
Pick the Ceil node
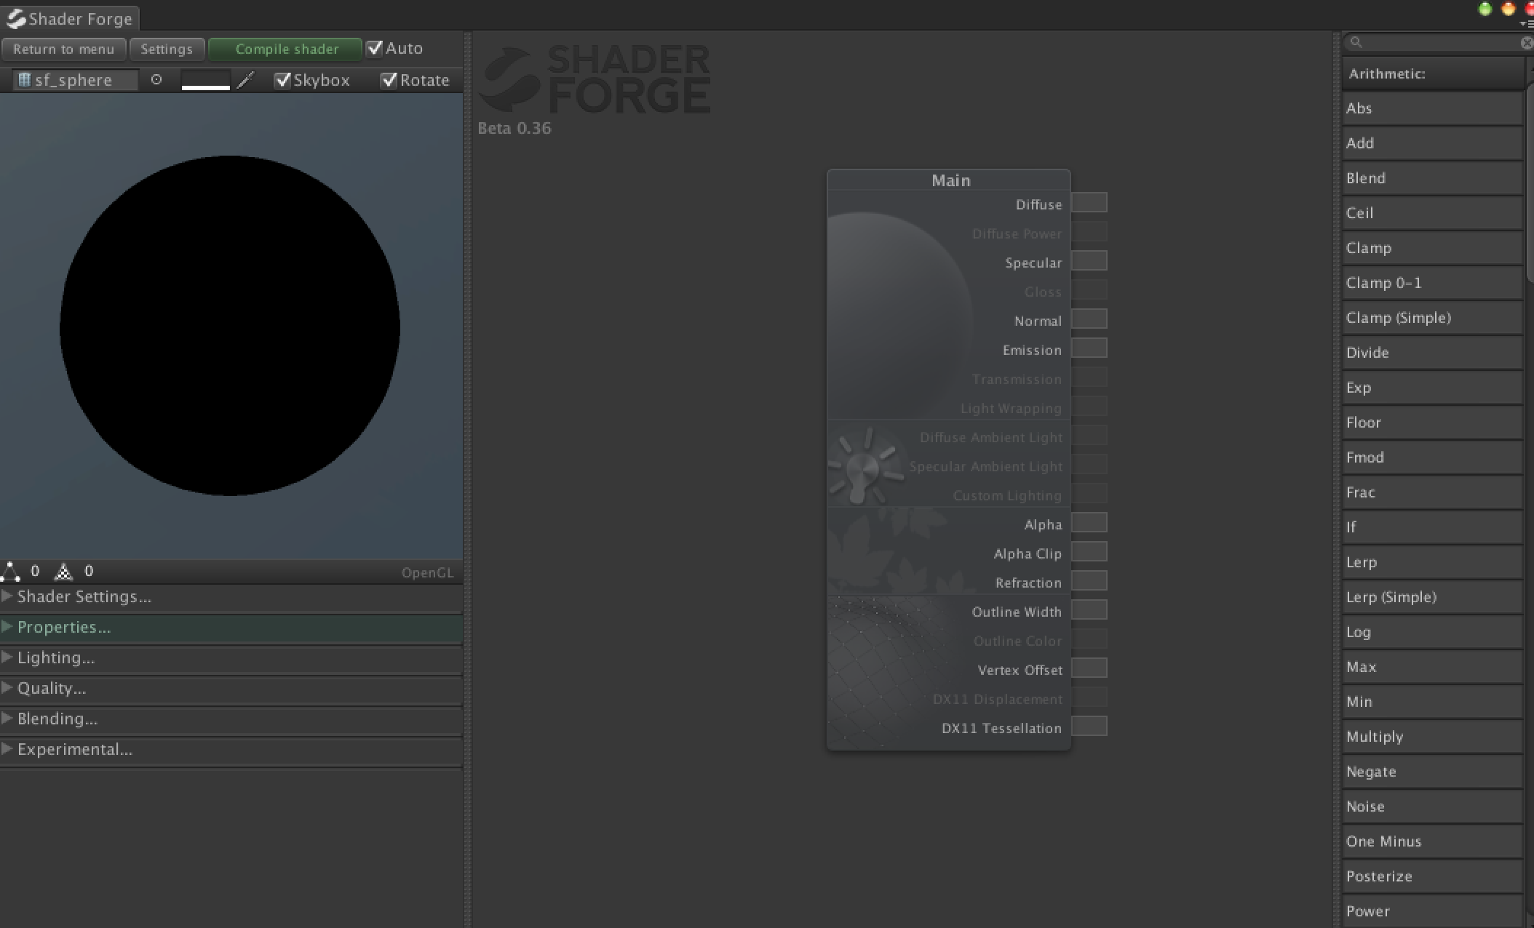1432,213
